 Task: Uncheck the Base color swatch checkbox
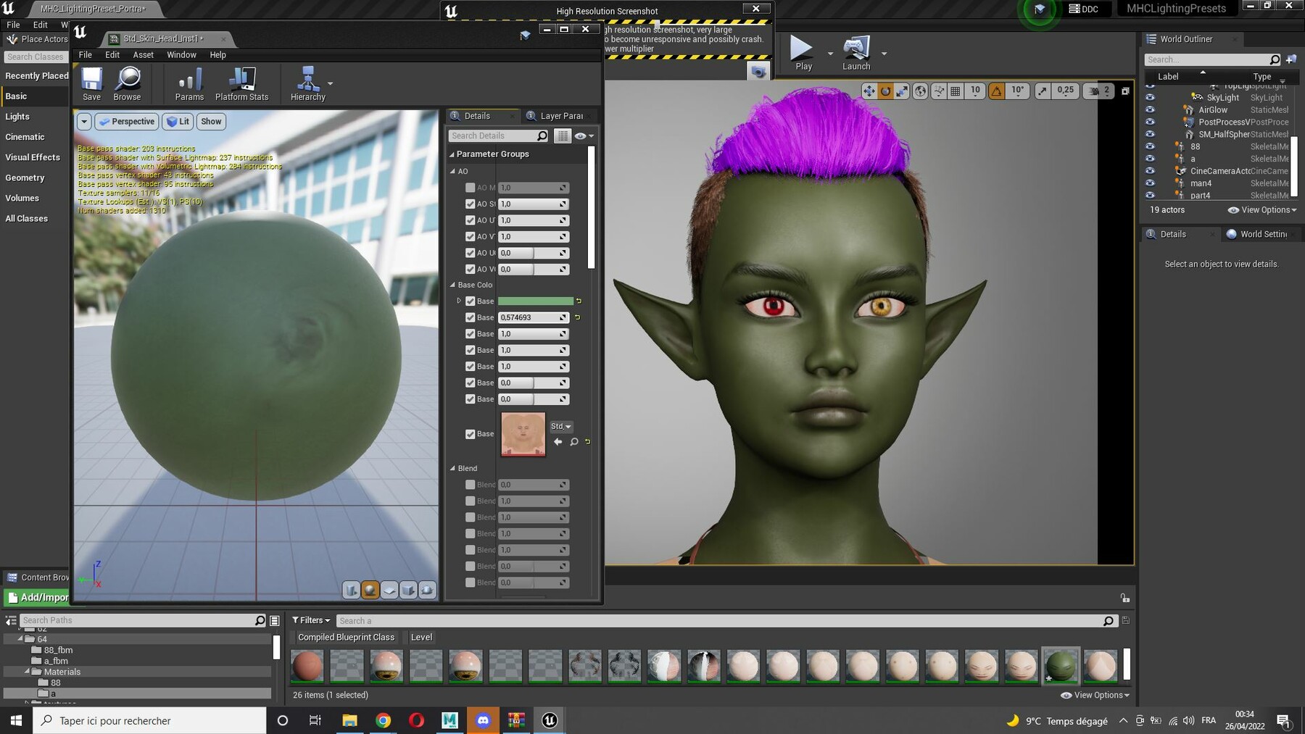pyautogui.click(x=470, y=301)
